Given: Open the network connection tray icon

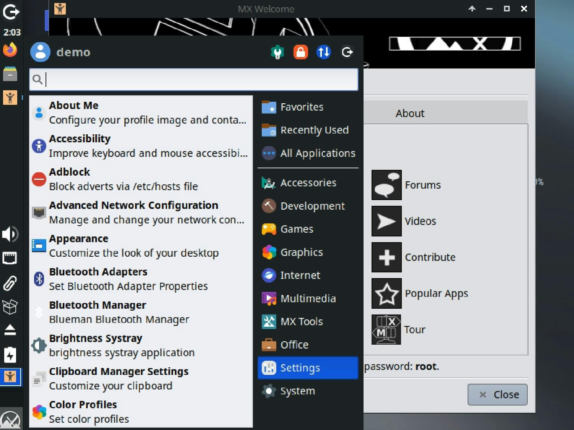Looking at the screenshot, I should (10, 258).
